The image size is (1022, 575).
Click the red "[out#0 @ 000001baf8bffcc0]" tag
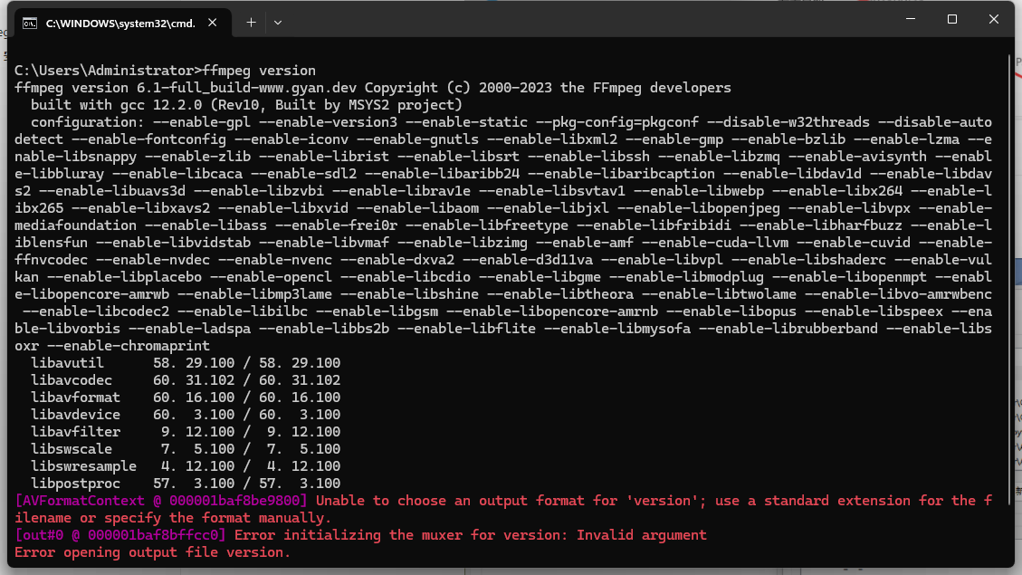pos(119,535)
